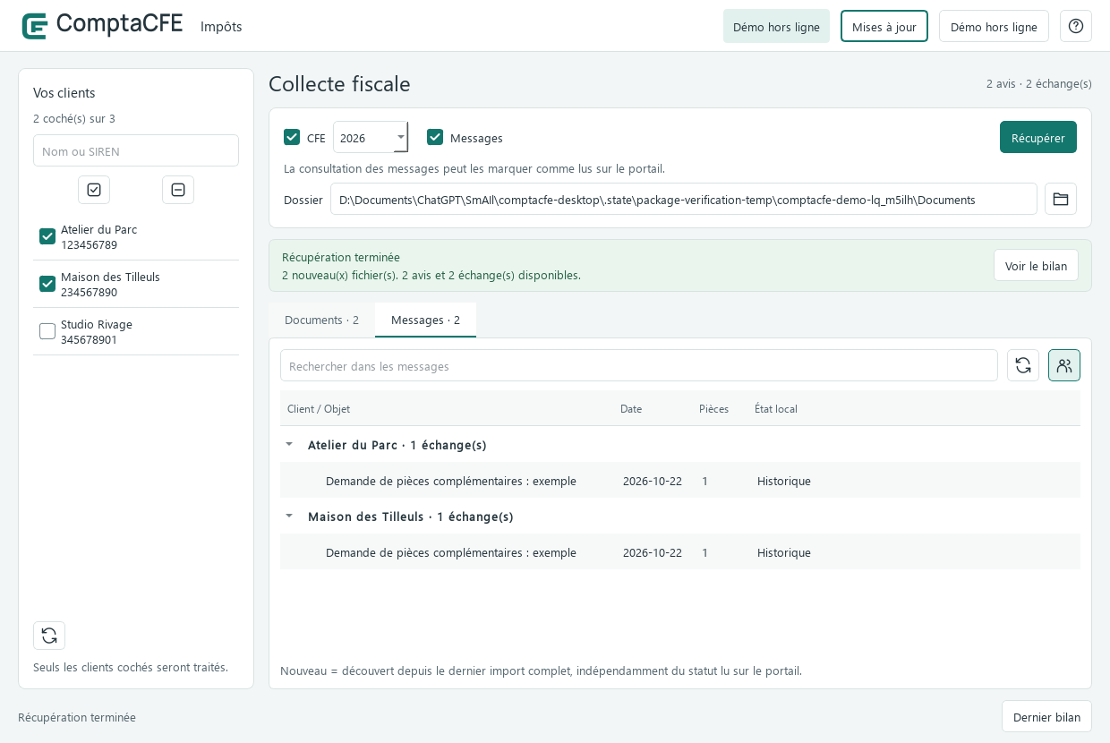Open Dernier bilan button
Image resolution: width=1110 pixels, height=743 pixels.
point(1046,716)
